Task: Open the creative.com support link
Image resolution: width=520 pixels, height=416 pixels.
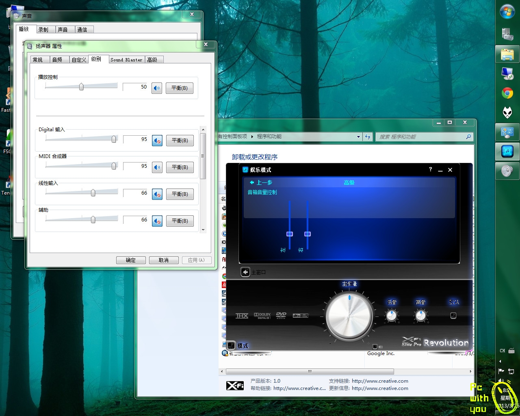Action: pos(380,381)
